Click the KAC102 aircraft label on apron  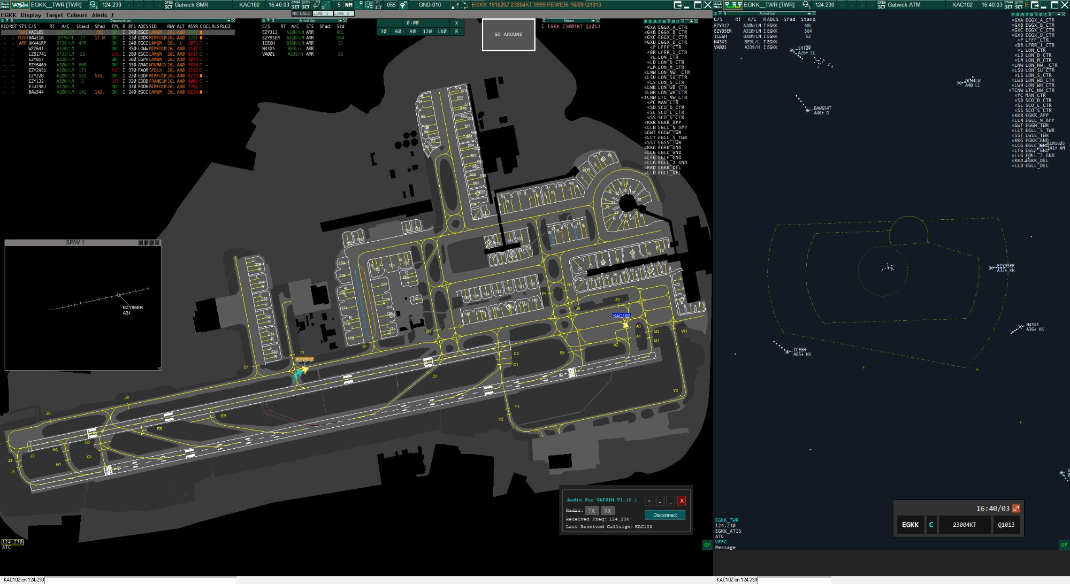click(x=622, y=316)
